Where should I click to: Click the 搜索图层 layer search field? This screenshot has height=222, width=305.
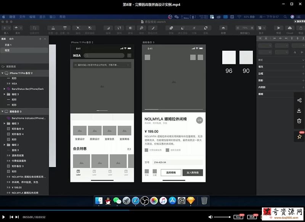24,66
